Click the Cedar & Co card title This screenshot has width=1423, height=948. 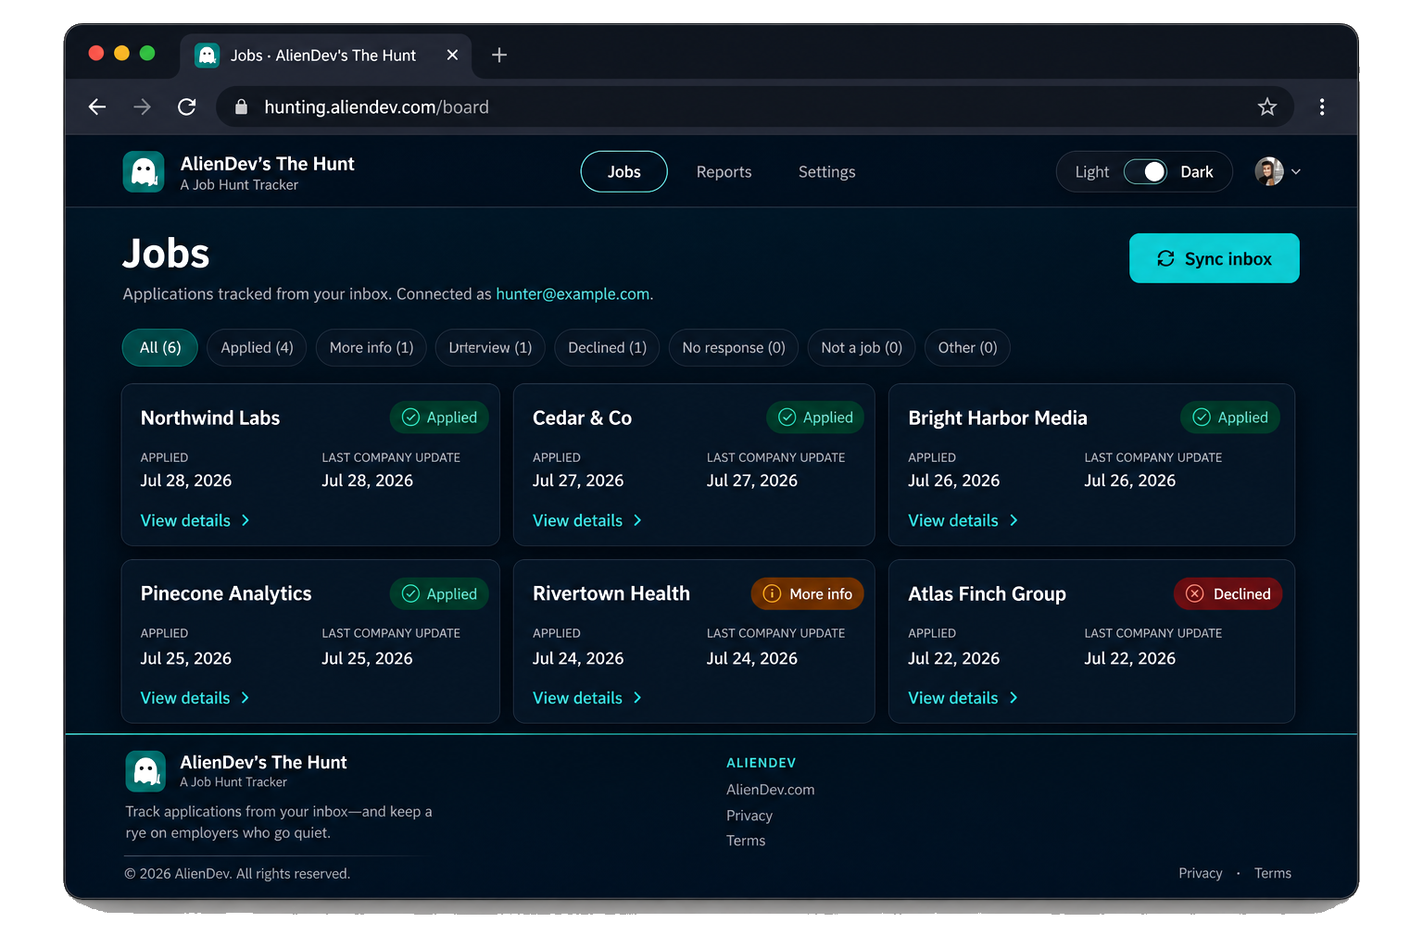pyautogui.click(x=583, y=418)
